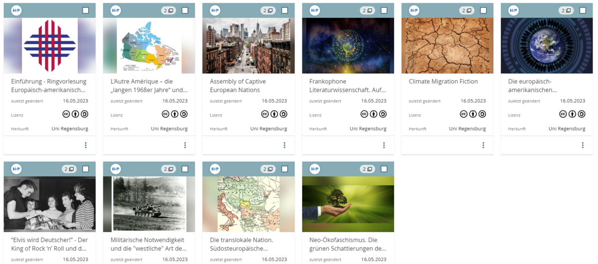This screenshot has height=264, width=598.
Task: Click the H5P badge on Climate Migration Fiction card
Action: point(414,10)
